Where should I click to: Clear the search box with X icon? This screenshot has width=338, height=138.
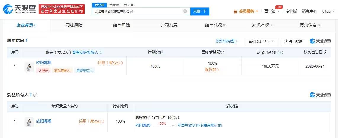(185, 11)
